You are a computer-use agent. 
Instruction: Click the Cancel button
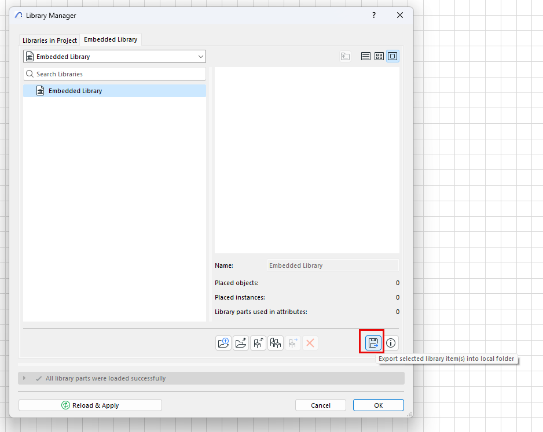(321, 405)
